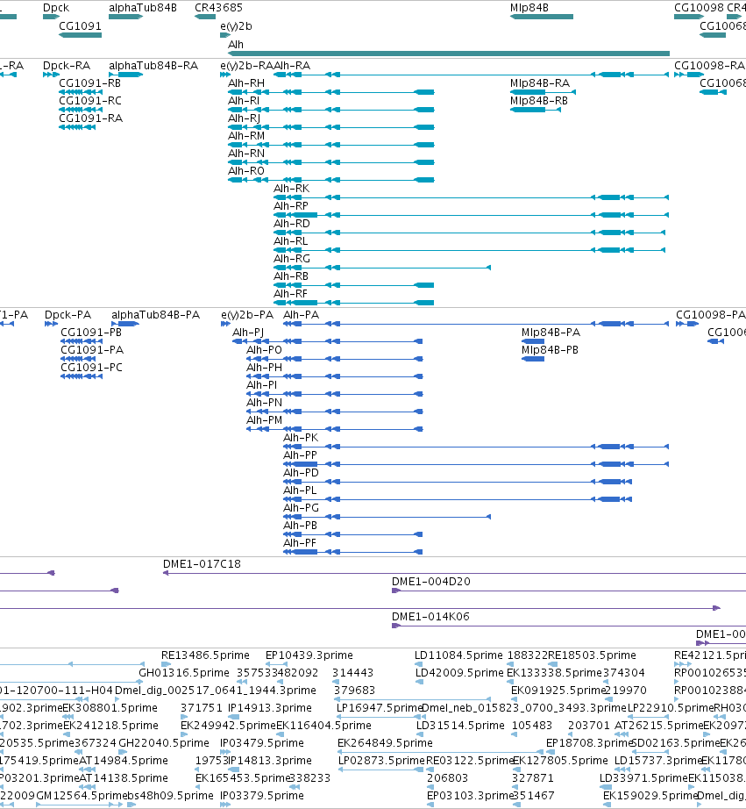Click the EP10439.3prime EST label
This screenshot has height=809, width=746.
[309, 655]
